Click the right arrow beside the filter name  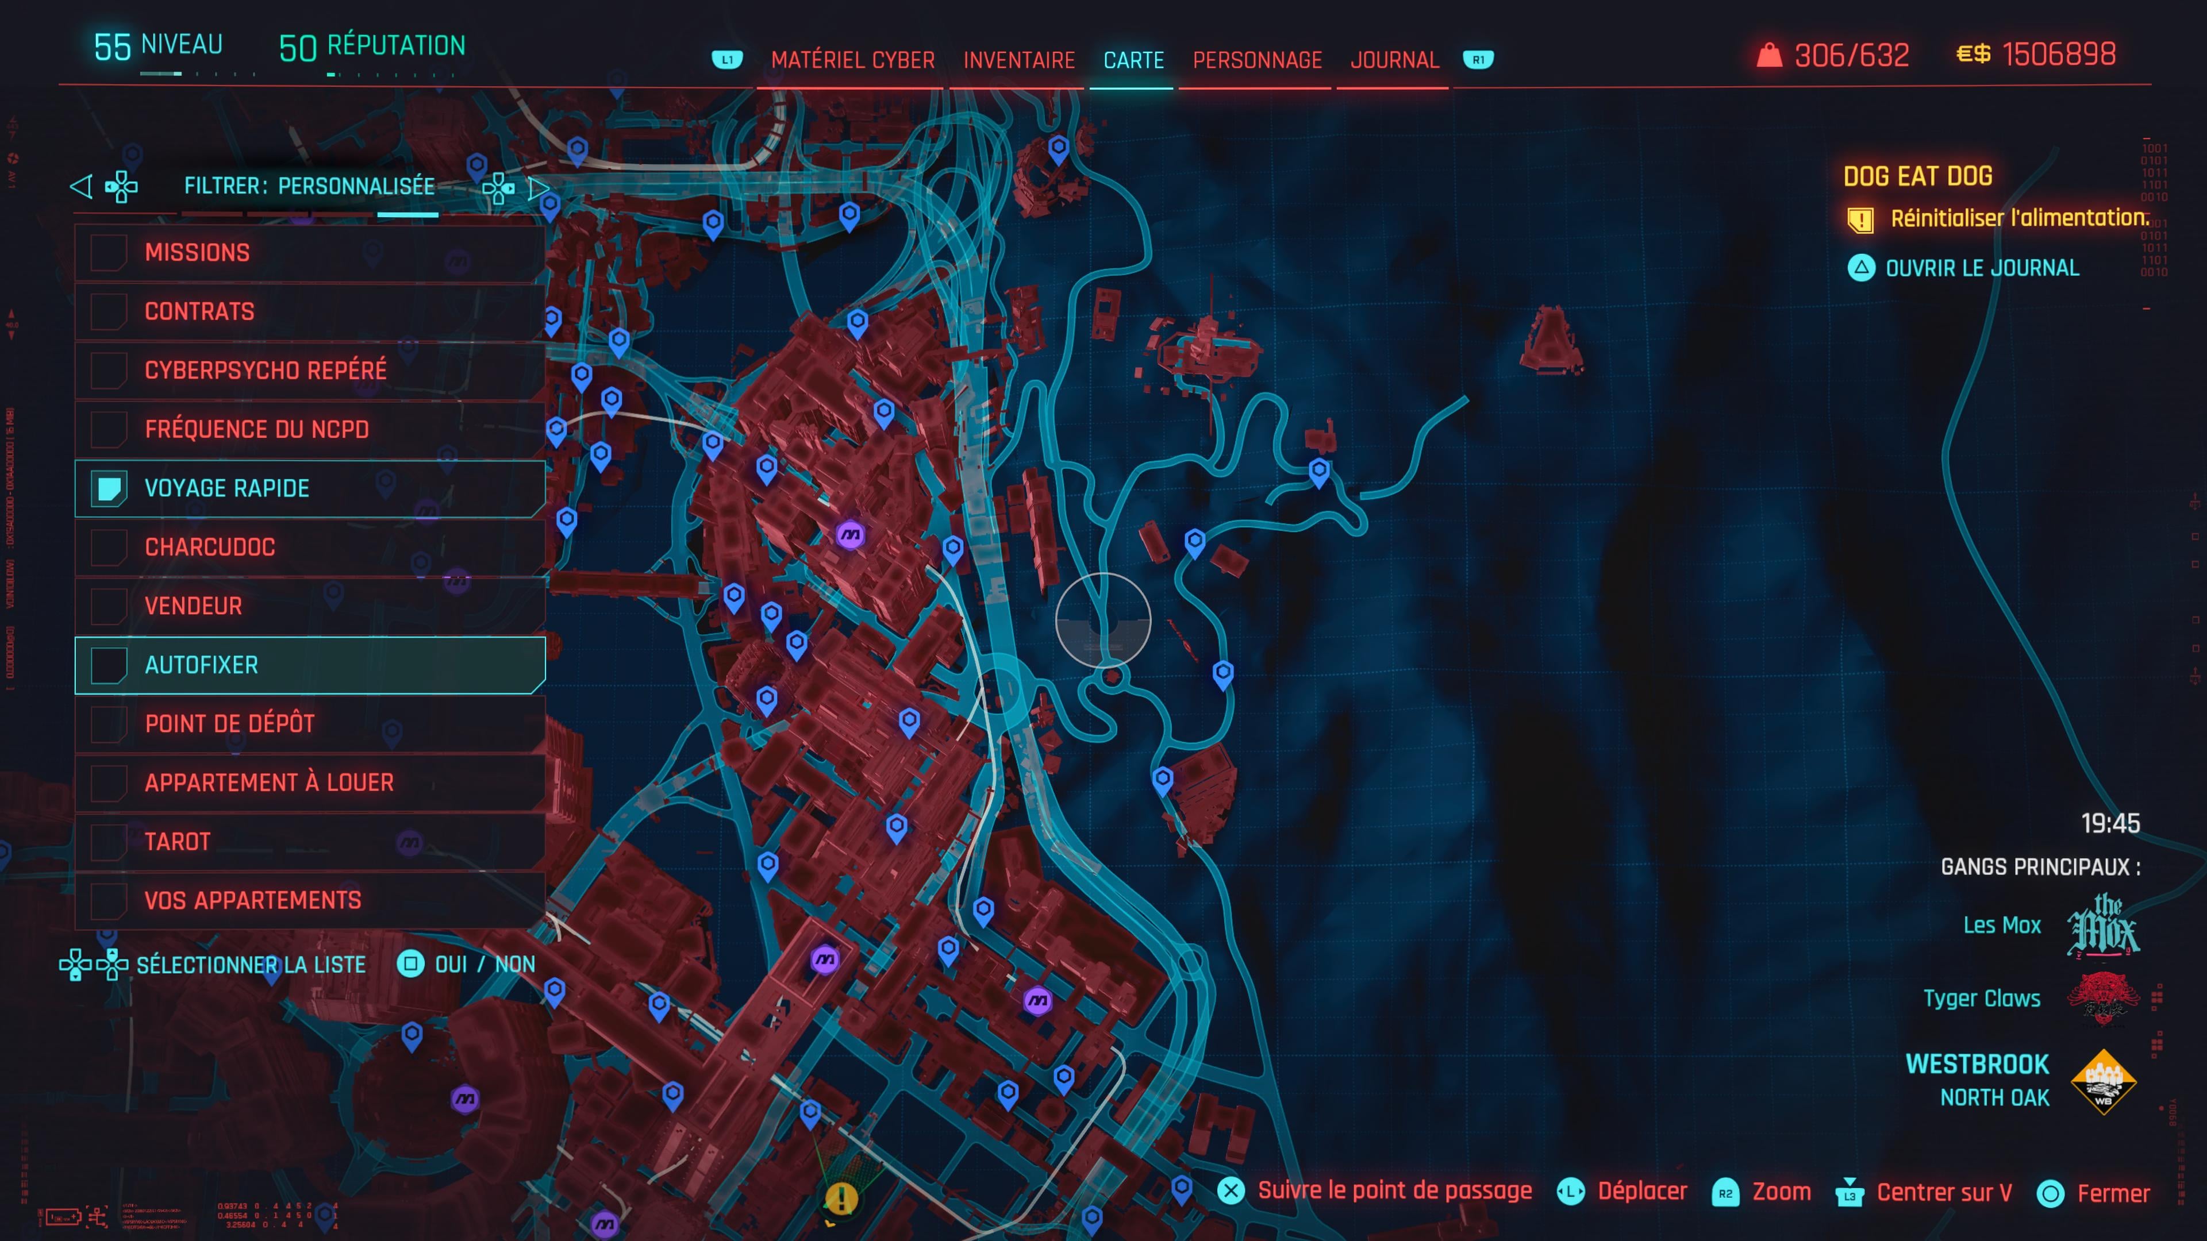(538, 187)
